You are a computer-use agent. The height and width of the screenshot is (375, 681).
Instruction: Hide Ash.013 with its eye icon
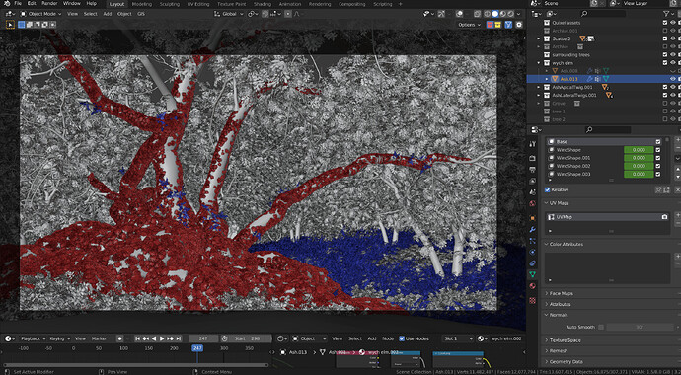[x=673, y=79]
